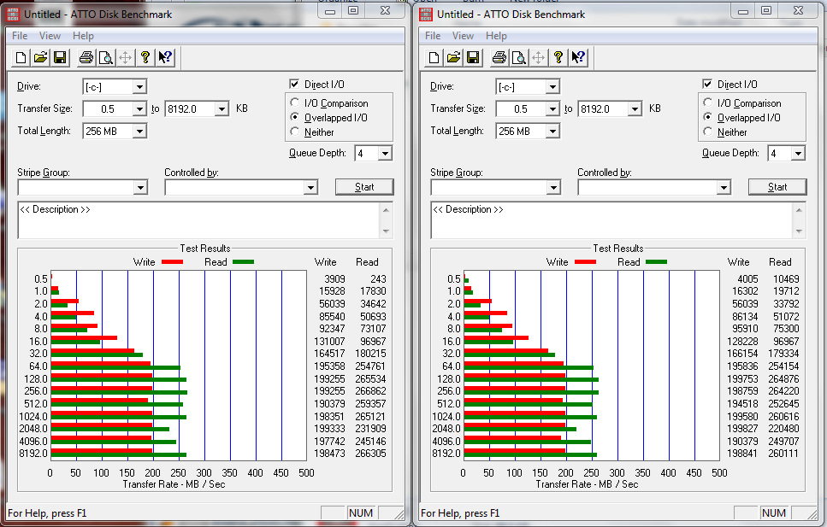Viewport: 827px width, 527px height.
Task: Click Open folder icon in left window
Action: (40, 57)
